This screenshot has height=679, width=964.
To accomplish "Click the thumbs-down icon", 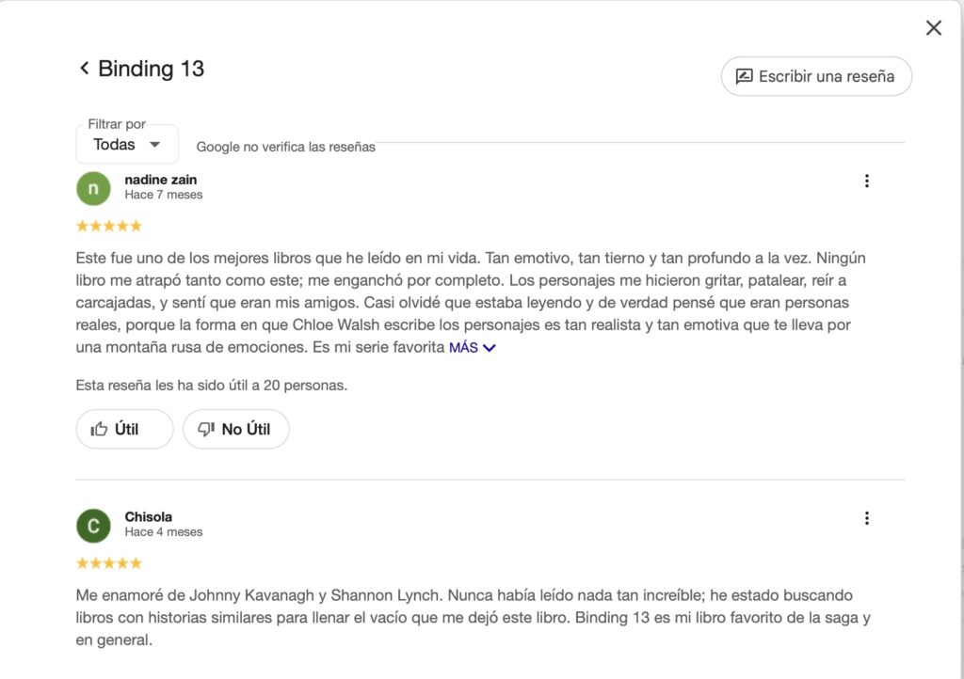I will click(x=206, y=430).
